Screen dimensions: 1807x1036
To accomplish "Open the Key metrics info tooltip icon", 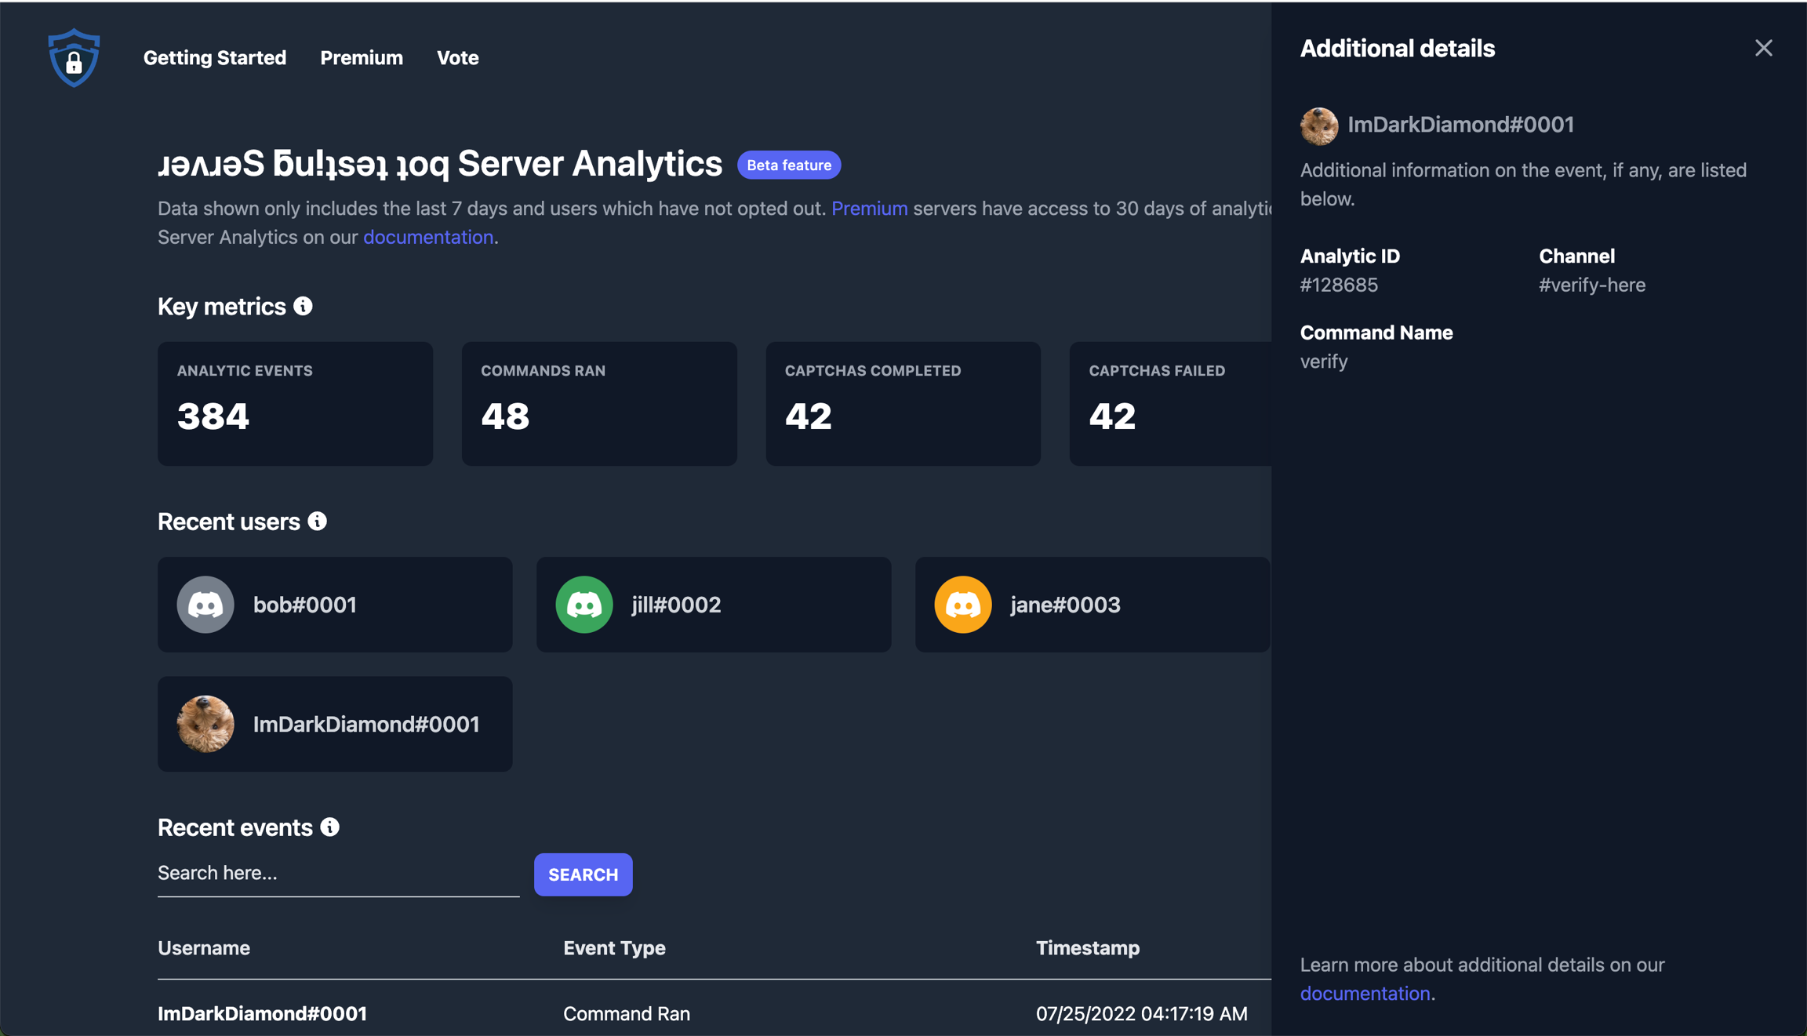I will coord(304,306).
